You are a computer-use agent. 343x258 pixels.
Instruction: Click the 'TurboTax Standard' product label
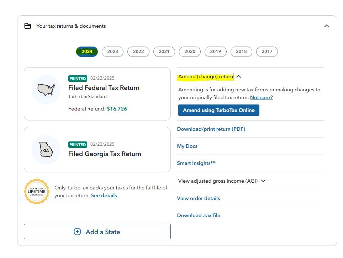coord(88,97)
